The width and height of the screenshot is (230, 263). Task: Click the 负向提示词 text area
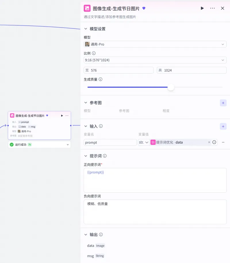[155, 212]
